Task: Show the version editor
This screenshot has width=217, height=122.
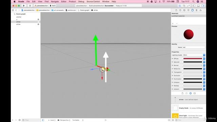Action: 189,6
